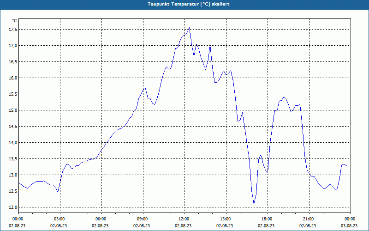Select the 02.08.23 date under 09:00
369x231 pixels.
[142, 225]
